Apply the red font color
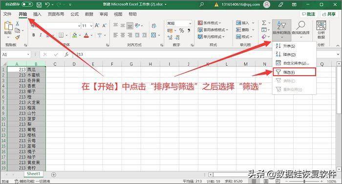The height and width of the screenshot is (184, 342). pyautogui.click(x=86, y=35)
